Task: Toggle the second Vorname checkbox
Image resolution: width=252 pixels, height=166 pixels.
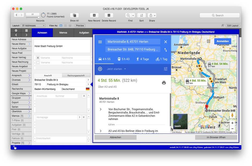Action: click(38, 62)
